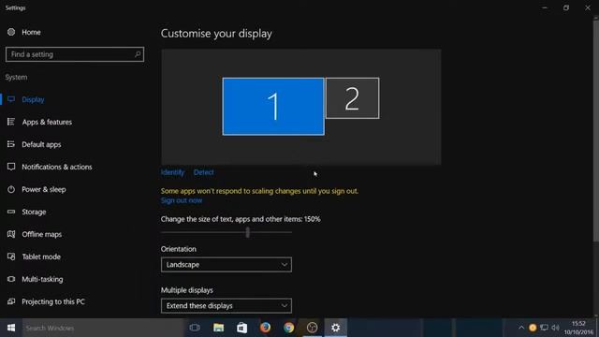Open Task View from the taskbar
The image size is (599, 337).
point(195,328)
